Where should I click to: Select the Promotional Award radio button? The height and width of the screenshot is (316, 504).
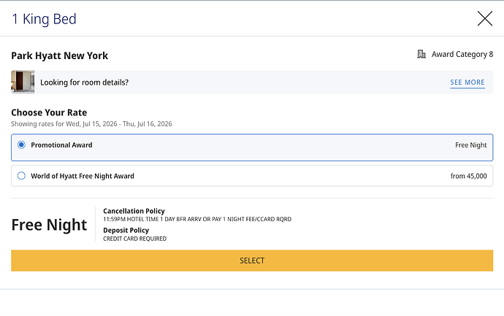(21, 144)
